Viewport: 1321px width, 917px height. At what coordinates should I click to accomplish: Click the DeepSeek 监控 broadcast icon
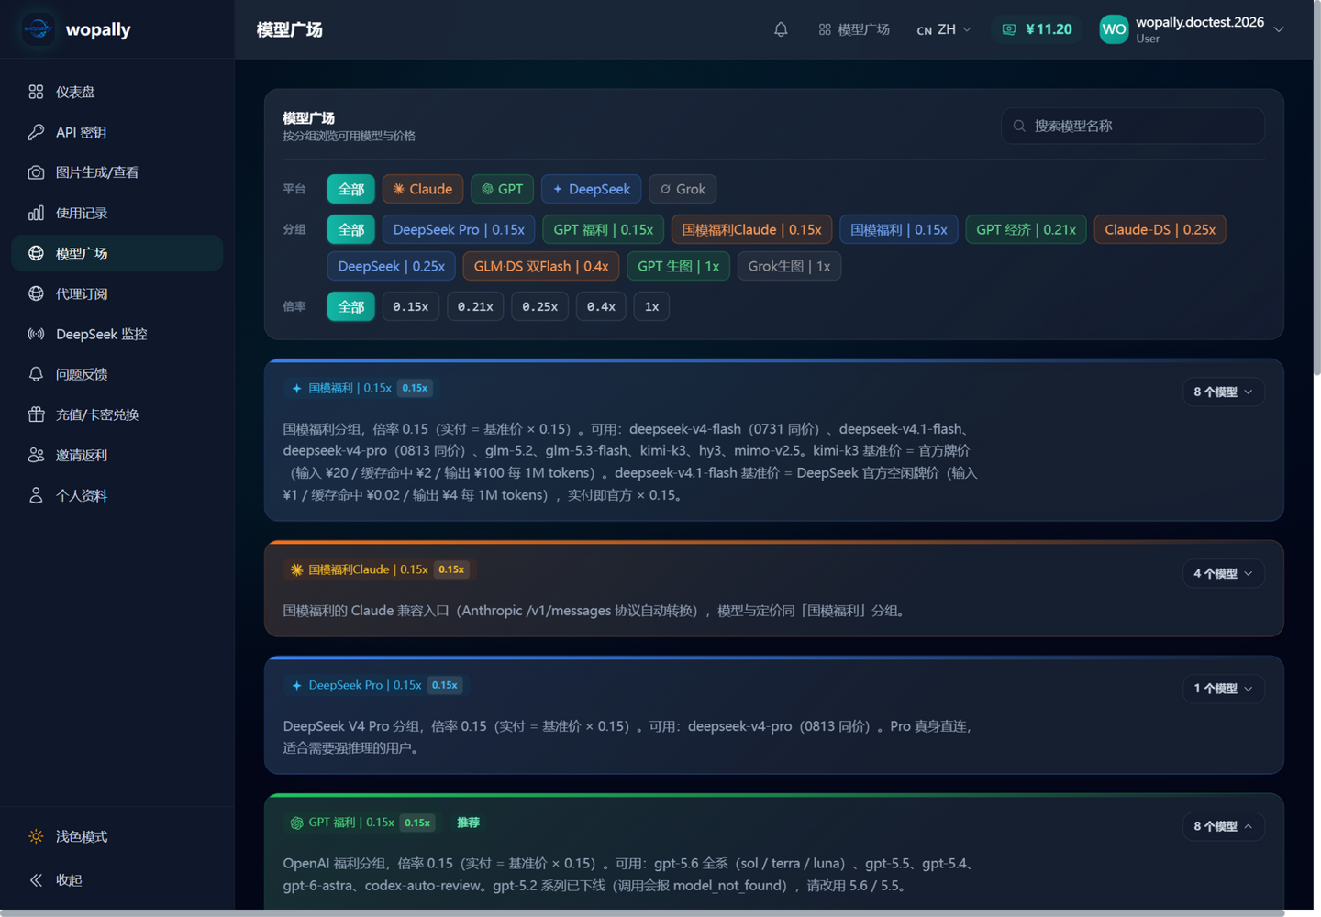click(x=36, y=334)
